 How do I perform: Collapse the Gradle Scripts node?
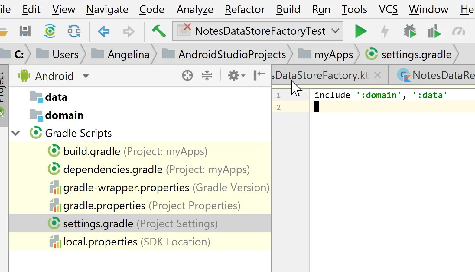tap(16, 133)
